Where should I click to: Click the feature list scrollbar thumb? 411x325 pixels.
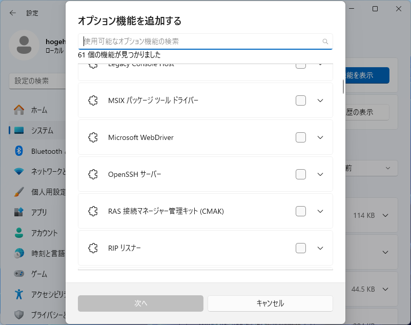pos(343,86)
